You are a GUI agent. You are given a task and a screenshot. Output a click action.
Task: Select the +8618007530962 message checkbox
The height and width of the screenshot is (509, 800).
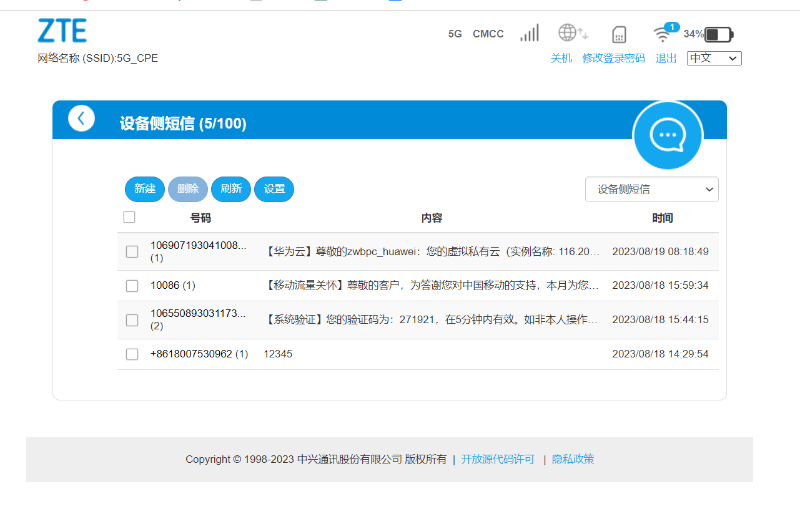tap(132, 354)
